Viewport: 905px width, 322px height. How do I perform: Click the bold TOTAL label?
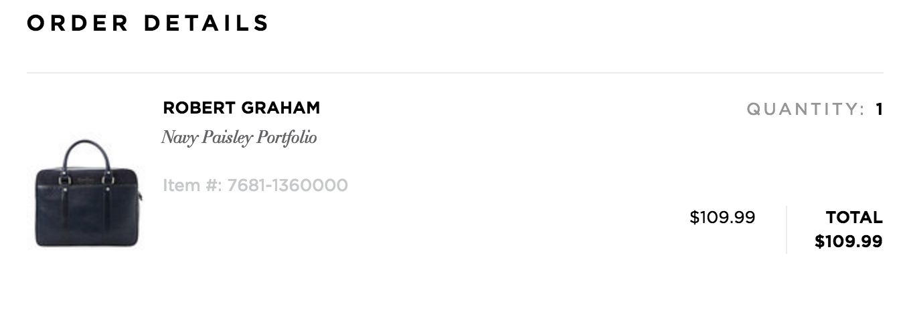point(854,217)
